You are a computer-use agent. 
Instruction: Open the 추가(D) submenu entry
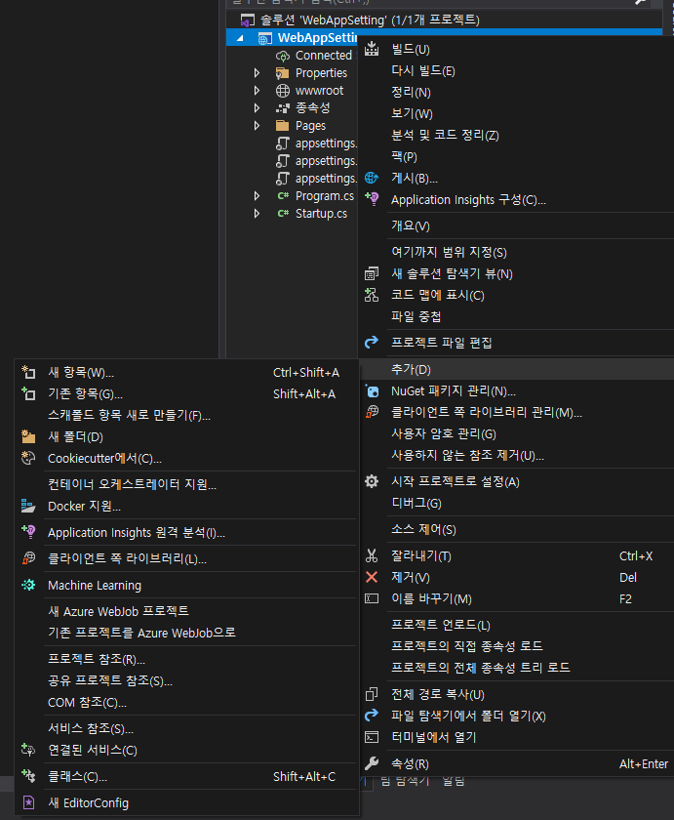click(516, 369)
